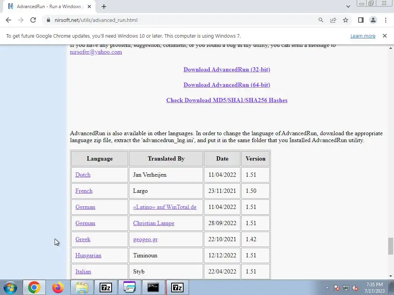
Task: Open Chrome three-dot menu
Action: pyautogui.click(x=386, y=20)
